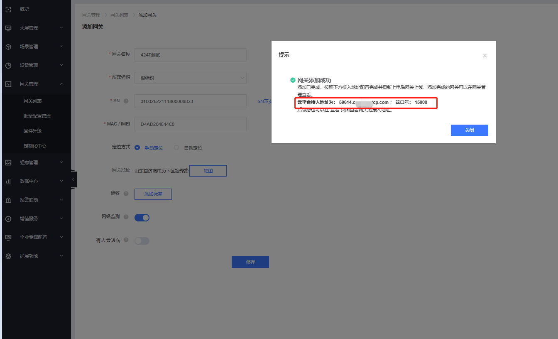Open 固件升级 in the sidebar
Screen dimensions: 558x339
coord(33,131)
